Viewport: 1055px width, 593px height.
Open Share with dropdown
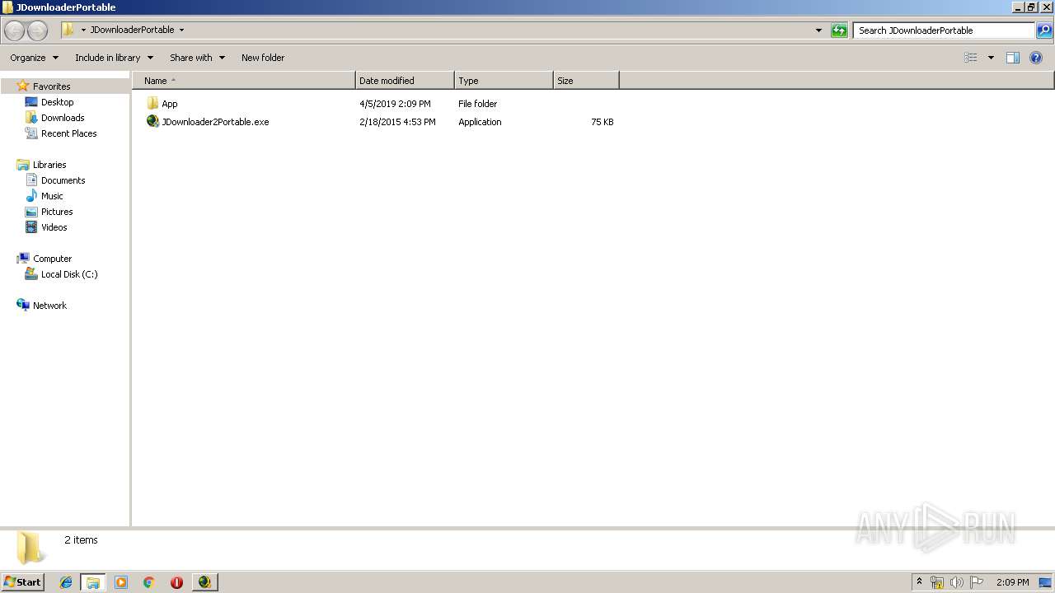coord(197,58)
